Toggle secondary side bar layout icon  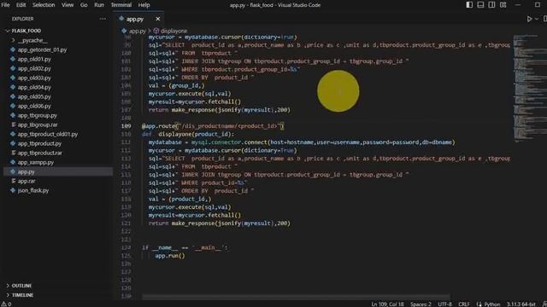click(492, 5)
